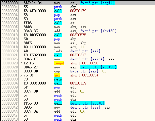Select address 003D000B

pos(10,19)
